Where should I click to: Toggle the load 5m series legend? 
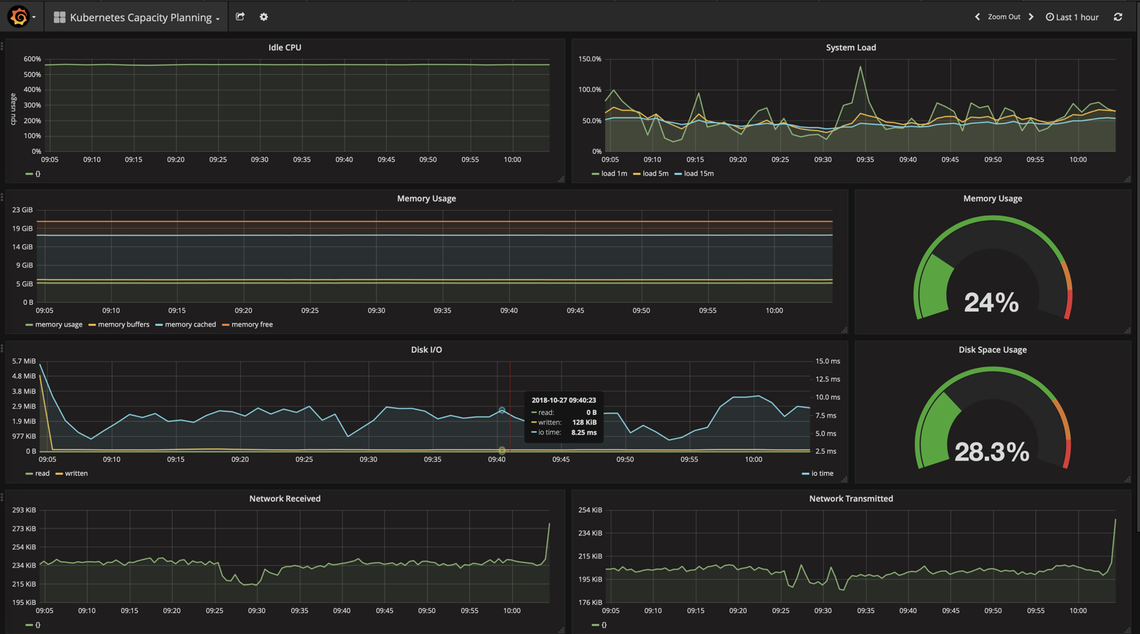pos(655,173)
